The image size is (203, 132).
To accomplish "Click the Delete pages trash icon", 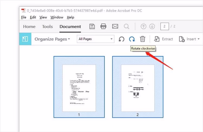I will [142, 39].
